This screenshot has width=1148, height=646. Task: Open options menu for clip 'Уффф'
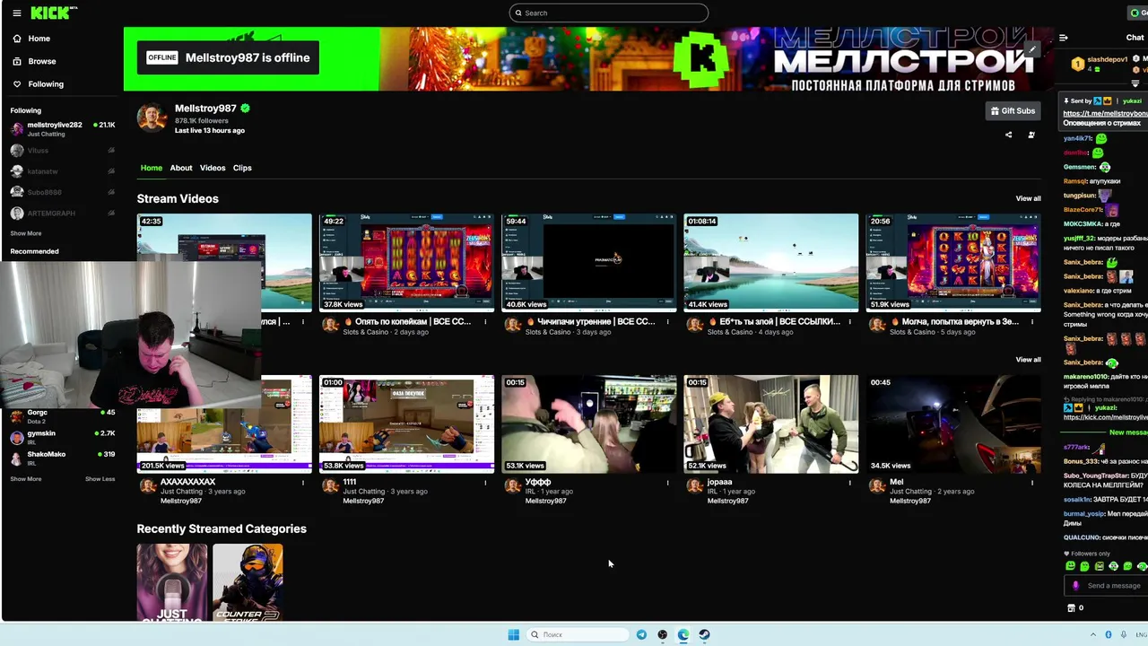(667, 482)
